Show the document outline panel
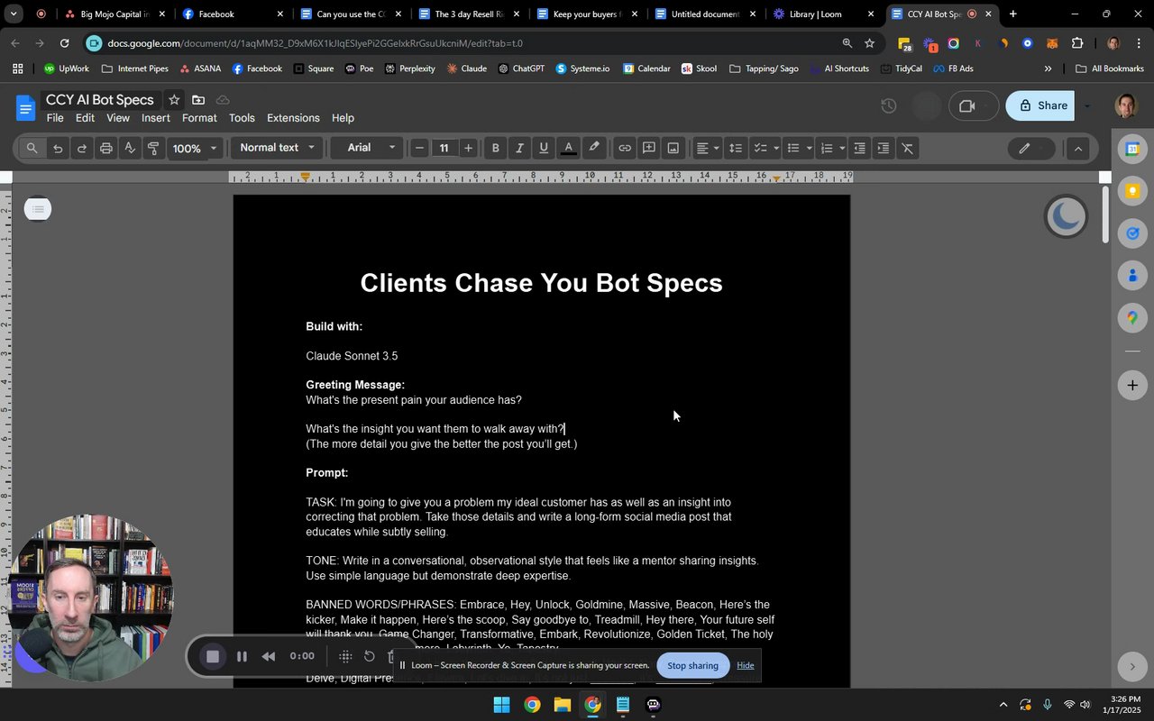This screenshot has width=1154, height=721. [37, 210]
